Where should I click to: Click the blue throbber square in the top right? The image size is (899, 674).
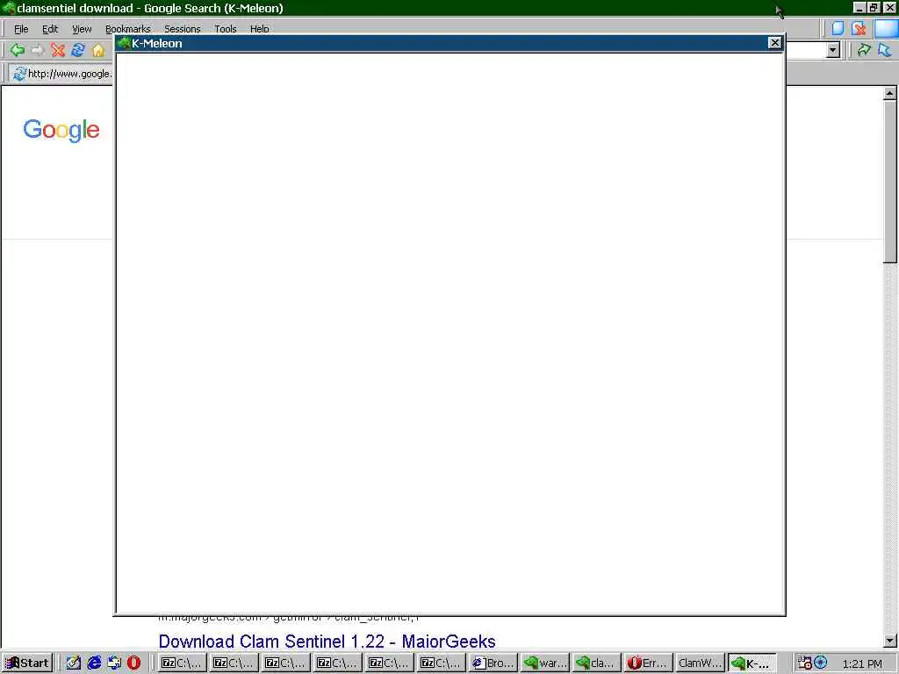[x=887, y=28]
